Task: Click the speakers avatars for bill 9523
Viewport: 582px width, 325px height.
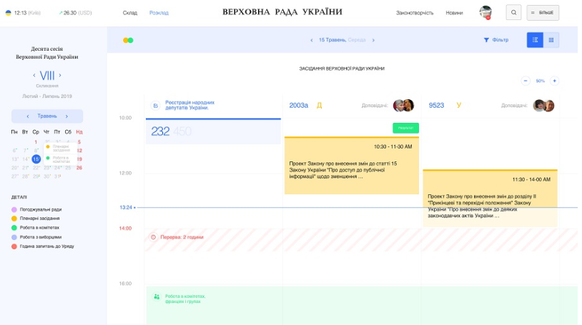Action: 543,106
